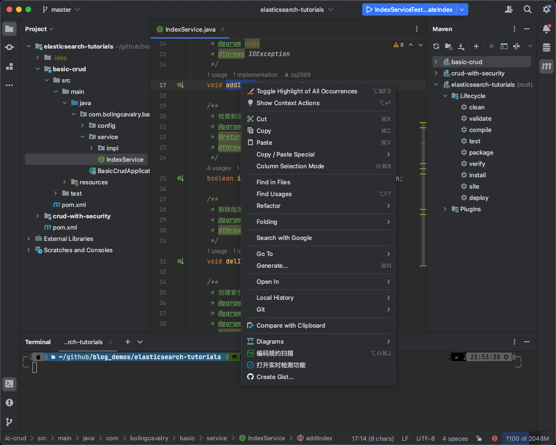
Task: Toggle Maven offline mode
Action: tap(516, 46)
